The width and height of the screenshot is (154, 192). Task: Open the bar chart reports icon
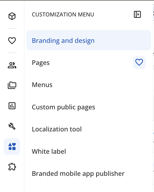tap(12, 105)
